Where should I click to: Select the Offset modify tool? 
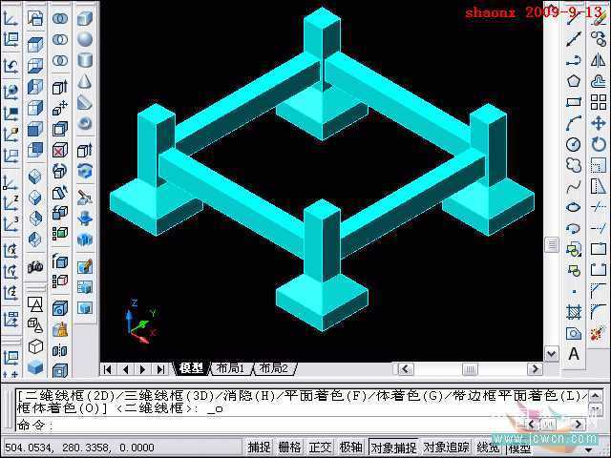[599, 81]
